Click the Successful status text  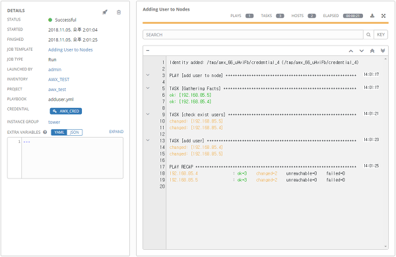[65, 20]
